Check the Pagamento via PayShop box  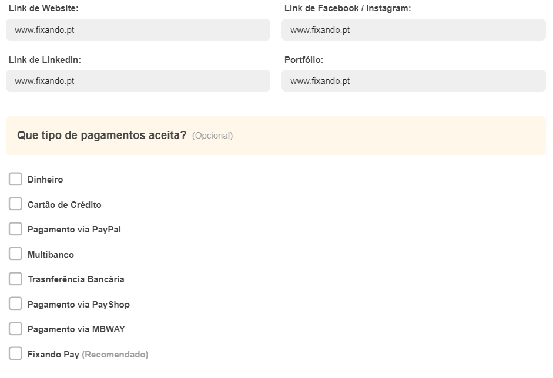pos(15,303)
